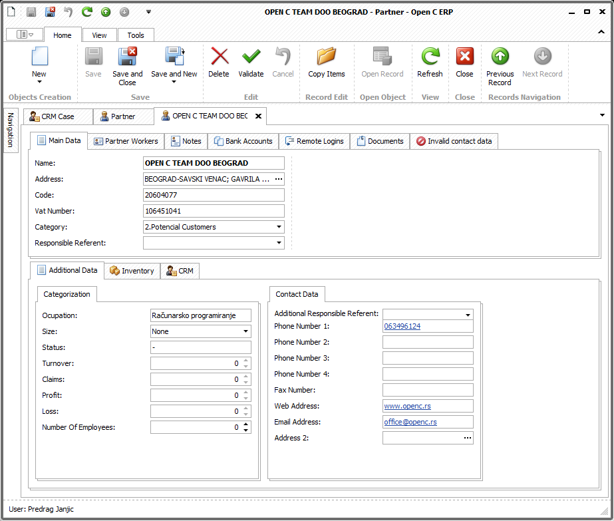Image resolution: width=614 pixels, height=521 pixels.
Task: Expand Additional Responsible Referent dropdown
Action: (468, 315)
